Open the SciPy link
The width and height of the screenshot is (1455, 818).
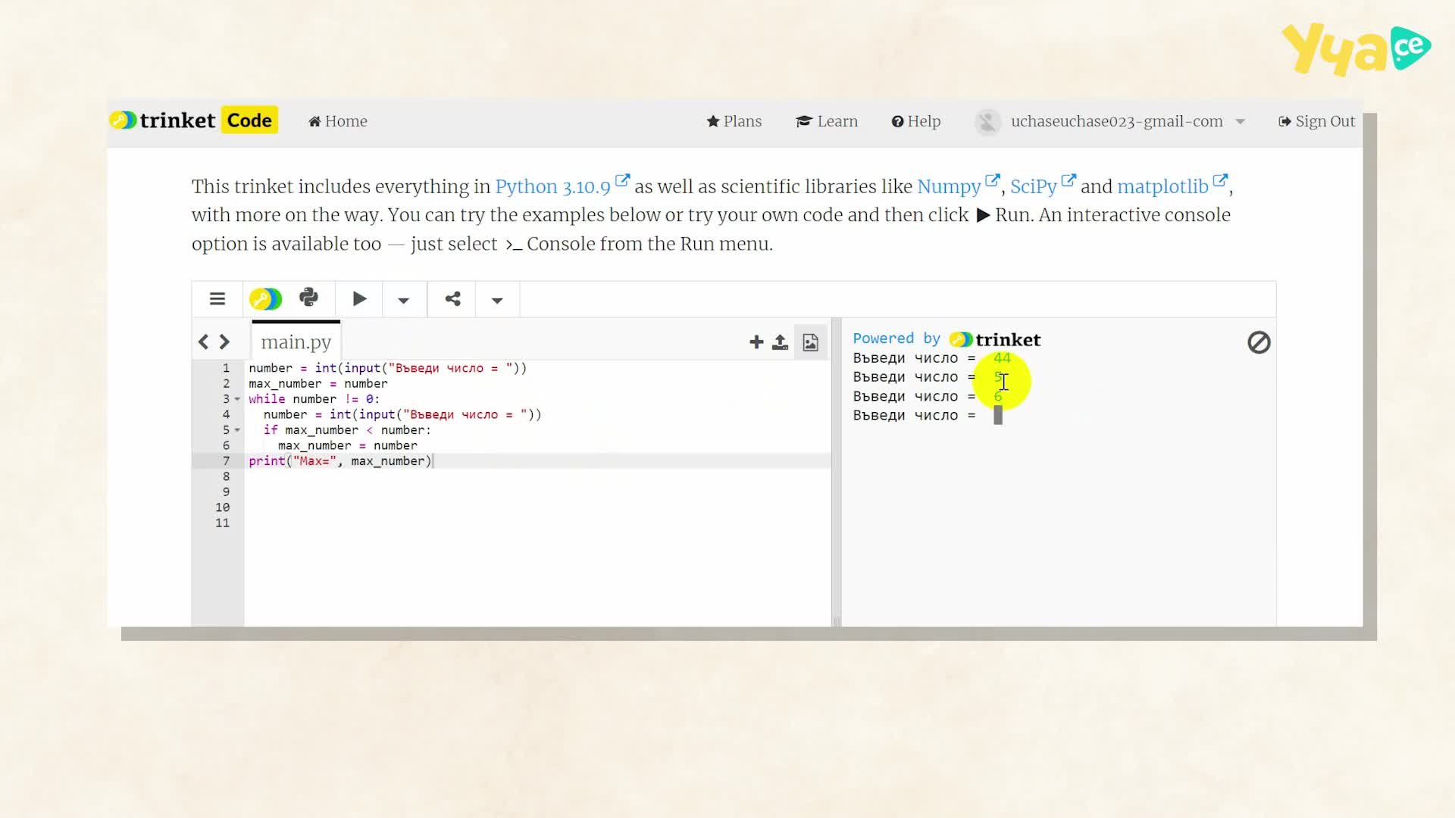coord(1042,186)
